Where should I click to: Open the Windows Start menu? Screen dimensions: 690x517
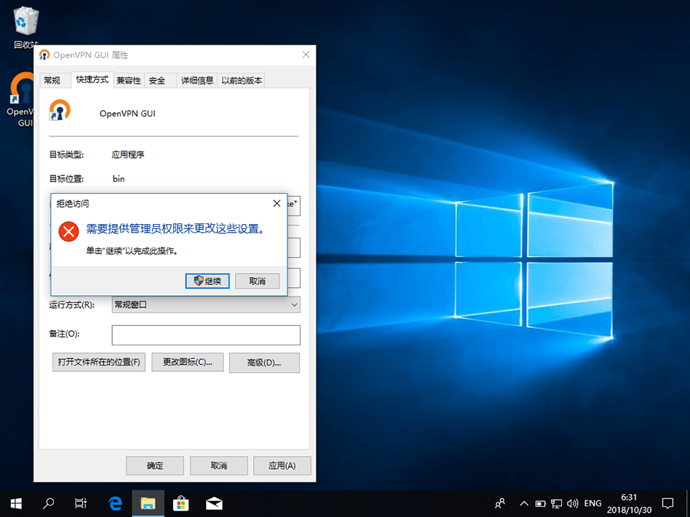point(17,503)
